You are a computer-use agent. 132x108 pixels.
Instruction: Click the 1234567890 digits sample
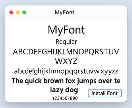click(x=65, y=98)
